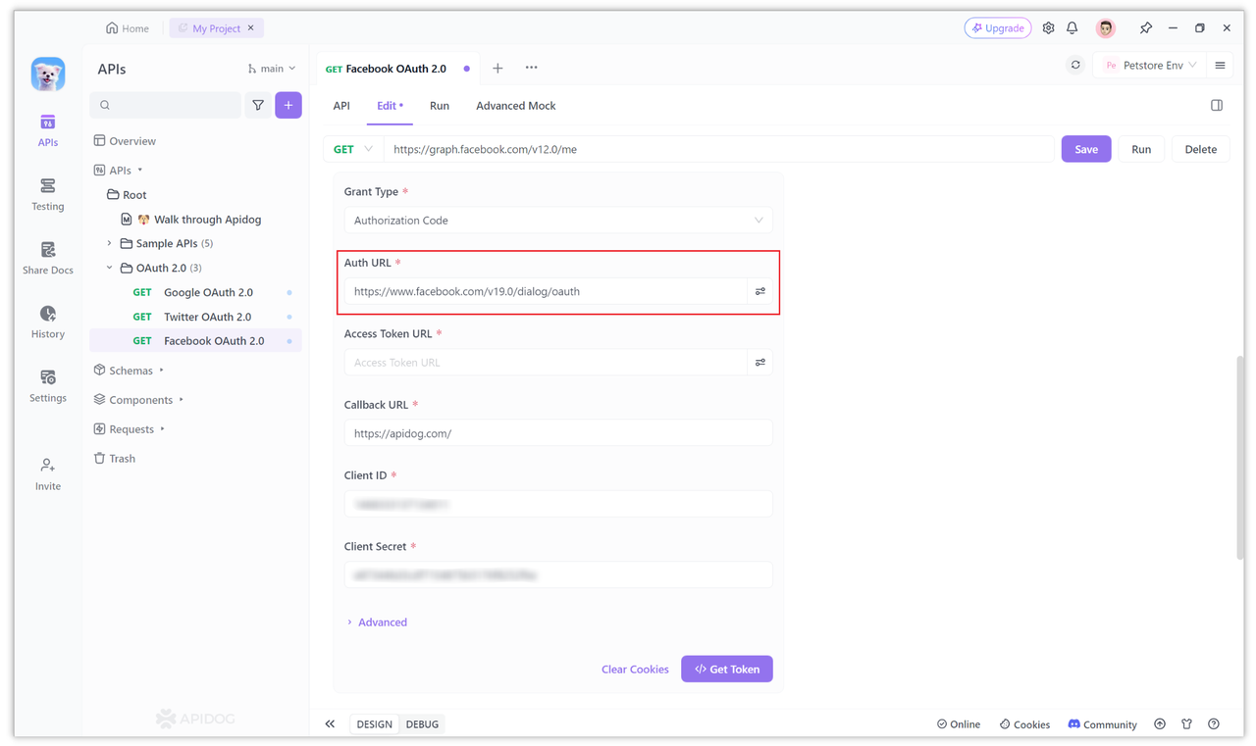
Task: Click the Delete button
Action: tap(1201, 149)
